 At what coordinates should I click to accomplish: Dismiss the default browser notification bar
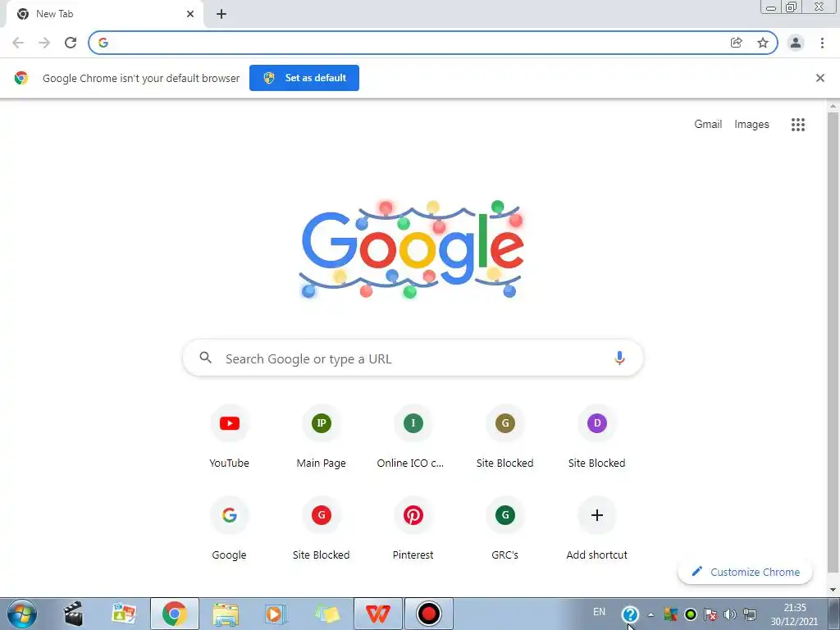819,78
